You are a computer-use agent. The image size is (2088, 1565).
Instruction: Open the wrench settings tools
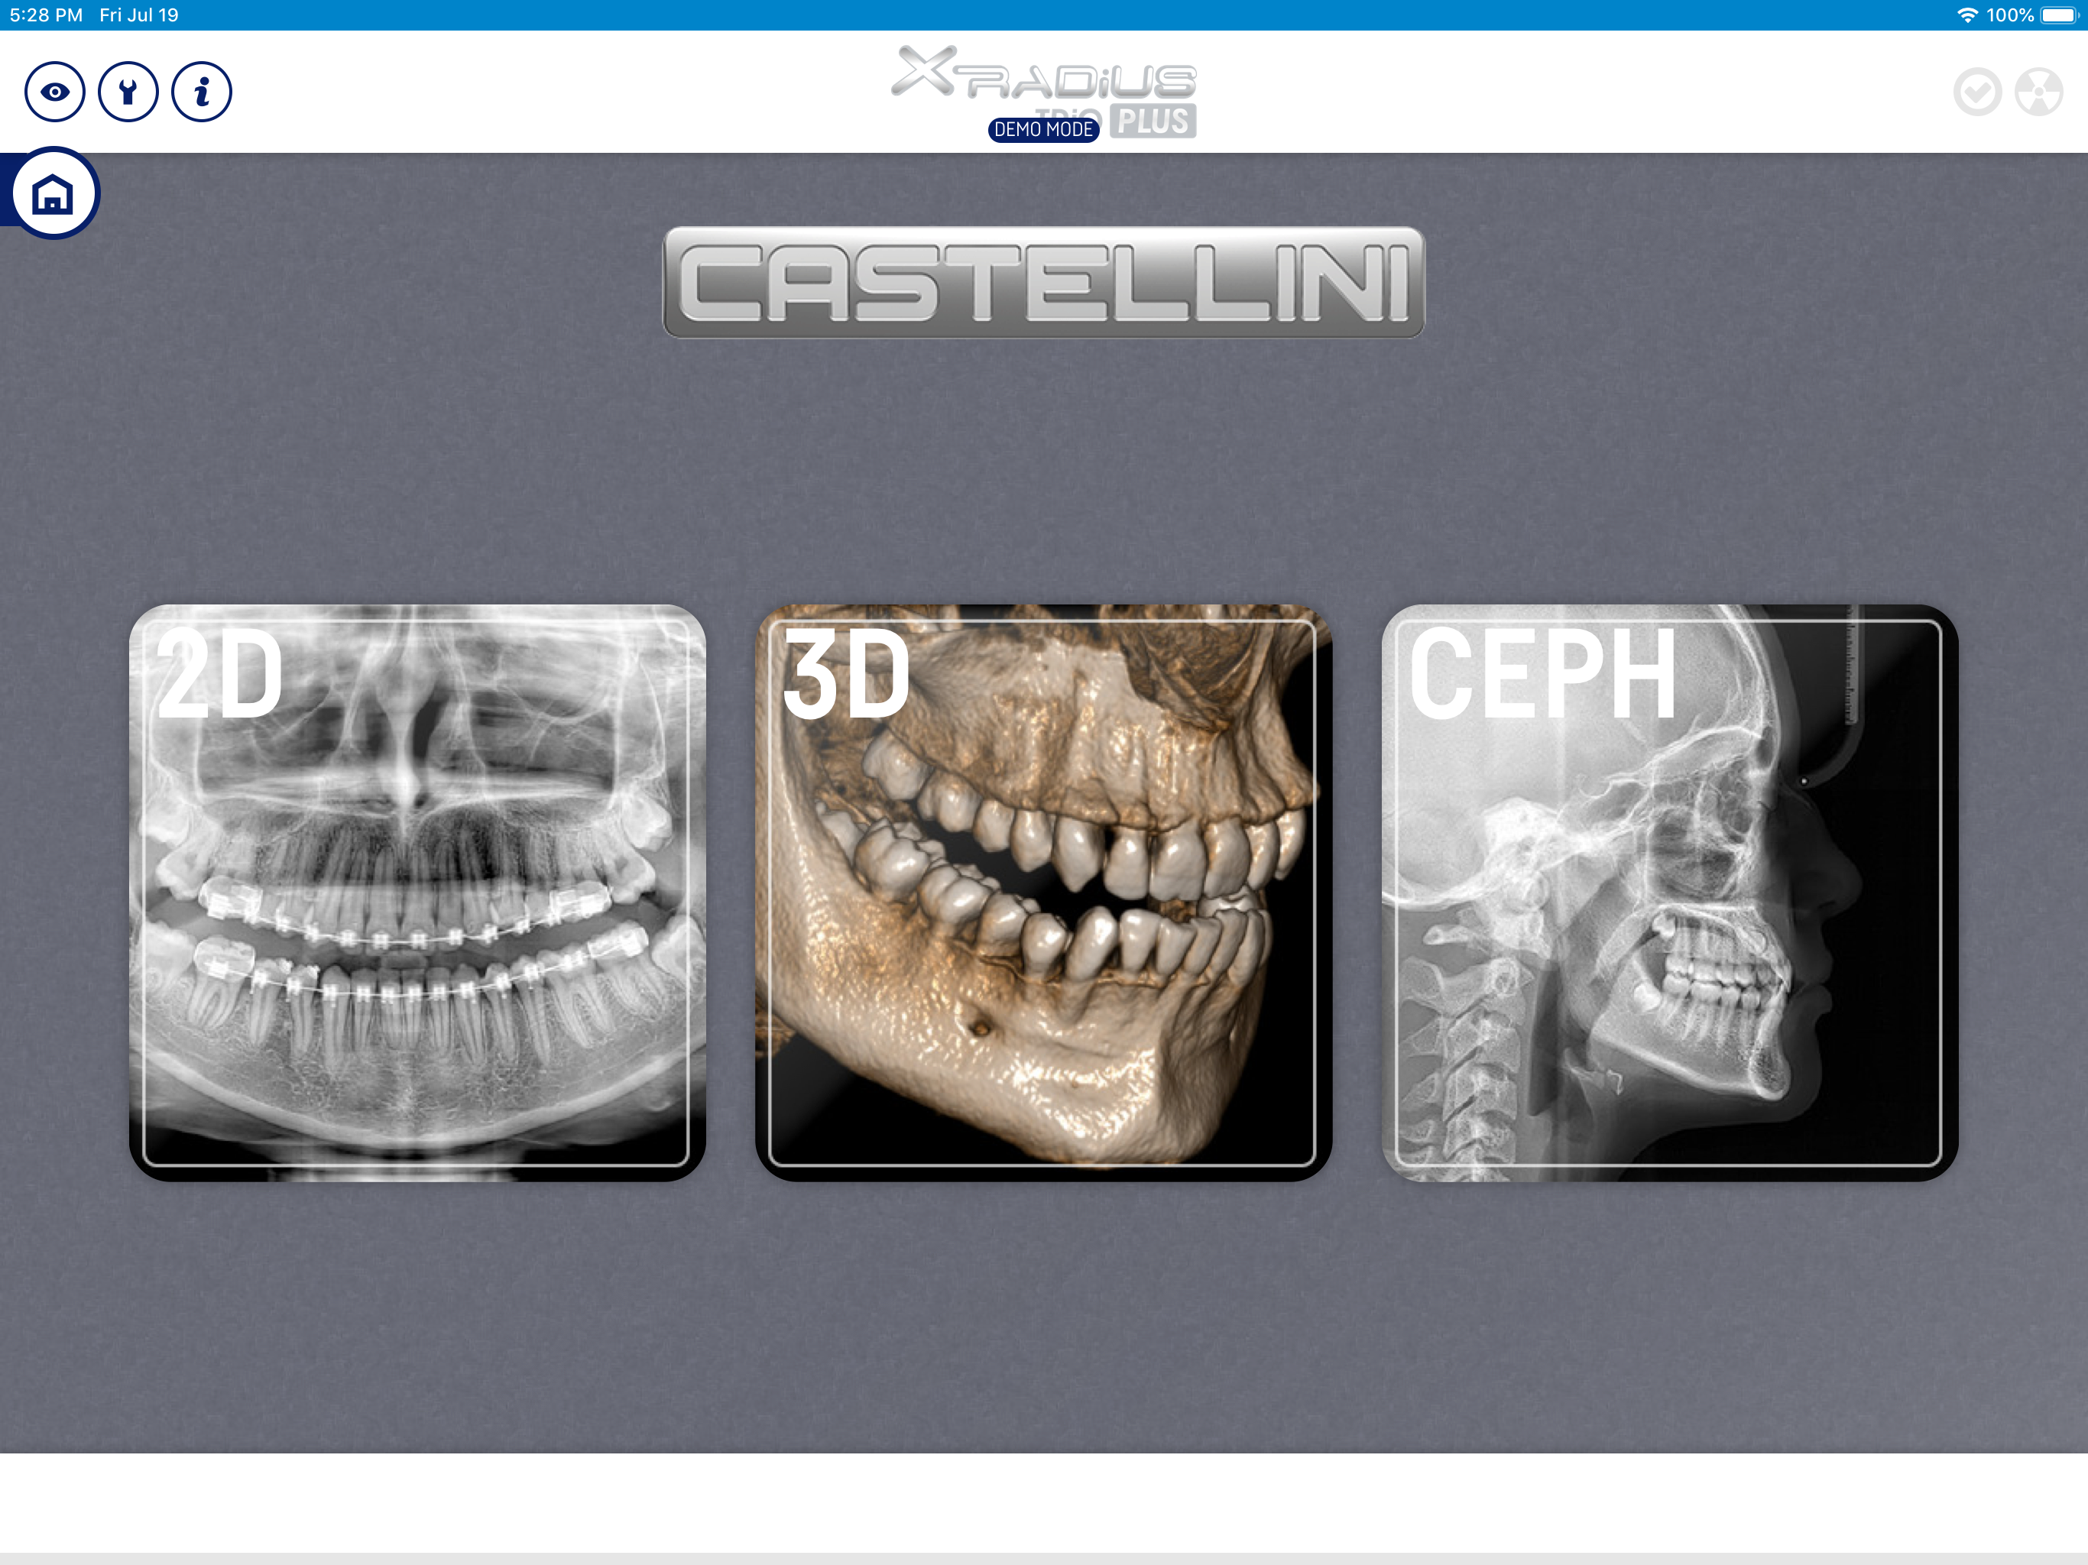point(128,92)
